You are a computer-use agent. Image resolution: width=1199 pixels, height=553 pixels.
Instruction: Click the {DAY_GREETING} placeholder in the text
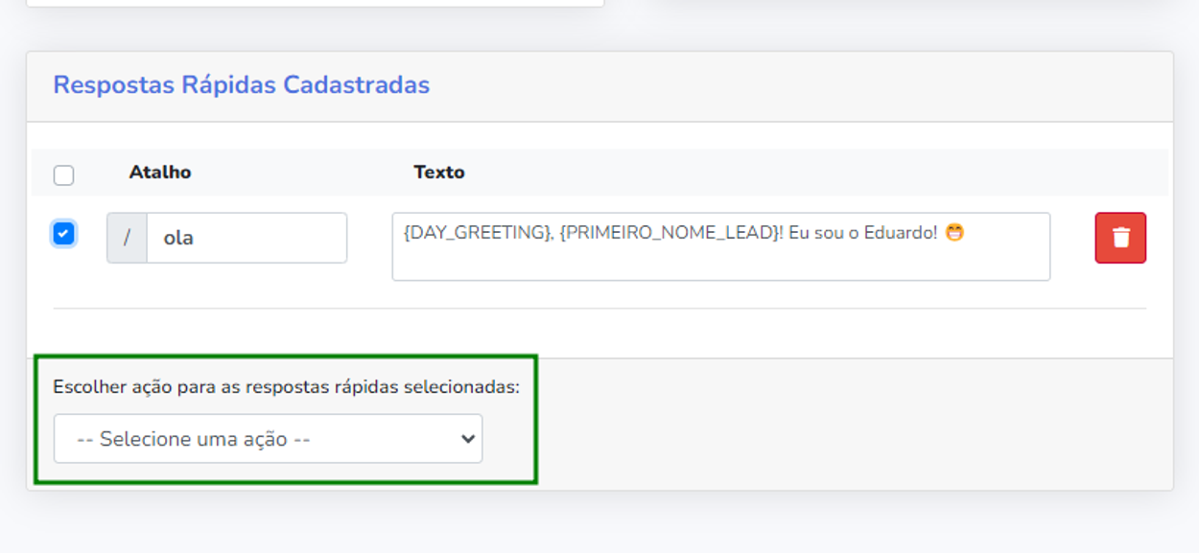477,233
